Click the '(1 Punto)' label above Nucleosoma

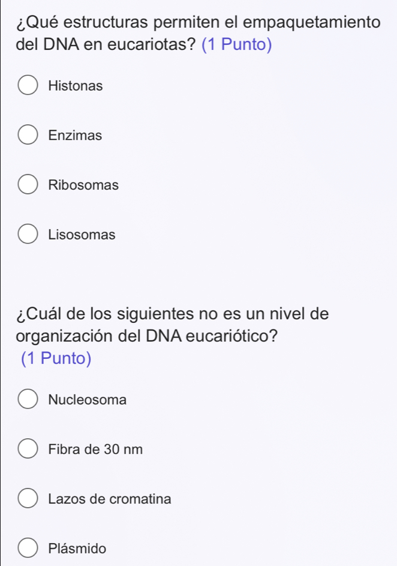(56, 359)
